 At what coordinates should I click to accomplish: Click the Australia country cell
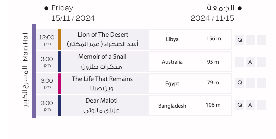coord(172,62)
